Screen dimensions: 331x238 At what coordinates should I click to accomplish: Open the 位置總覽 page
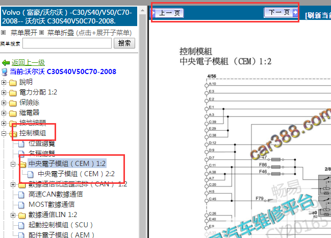click(x=42, y=144)
